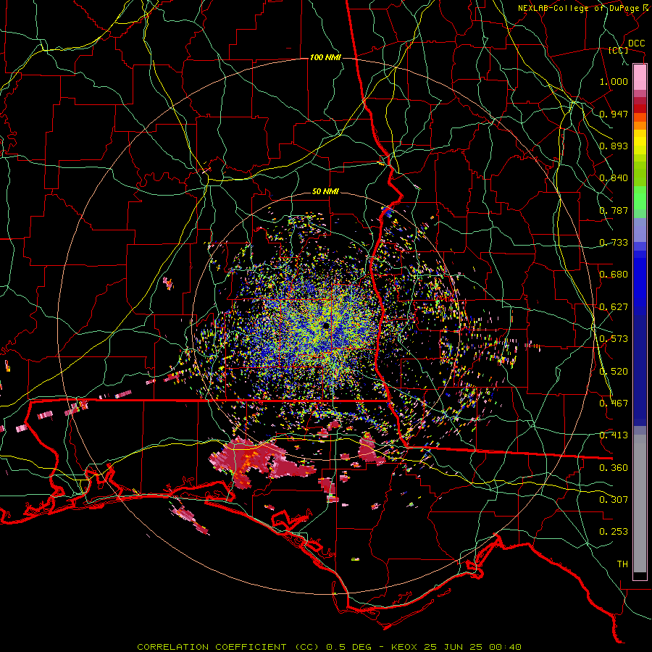Click the 0.573 color scale value
This screenshot has width=652, height=652.
tap(614, 339)
